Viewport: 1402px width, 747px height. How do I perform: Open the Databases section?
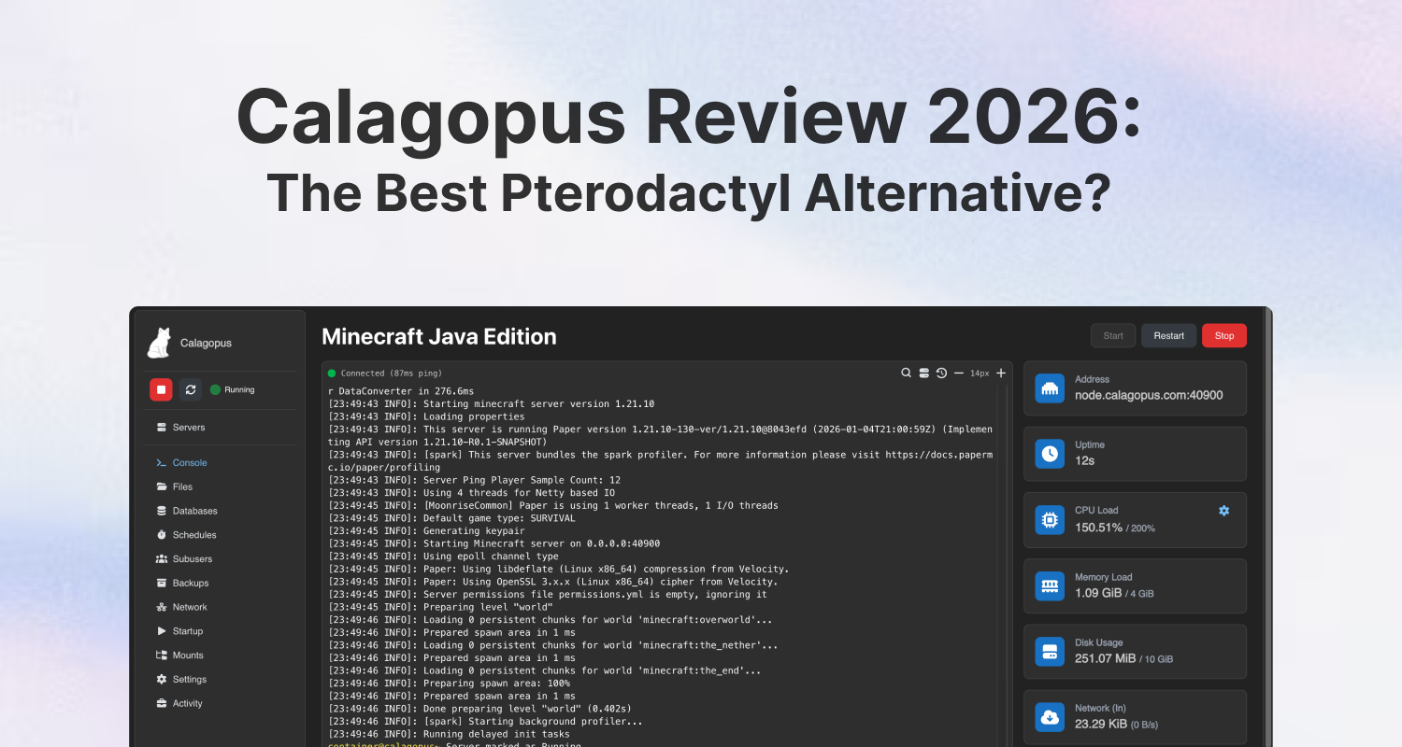[x=186, y=511]
